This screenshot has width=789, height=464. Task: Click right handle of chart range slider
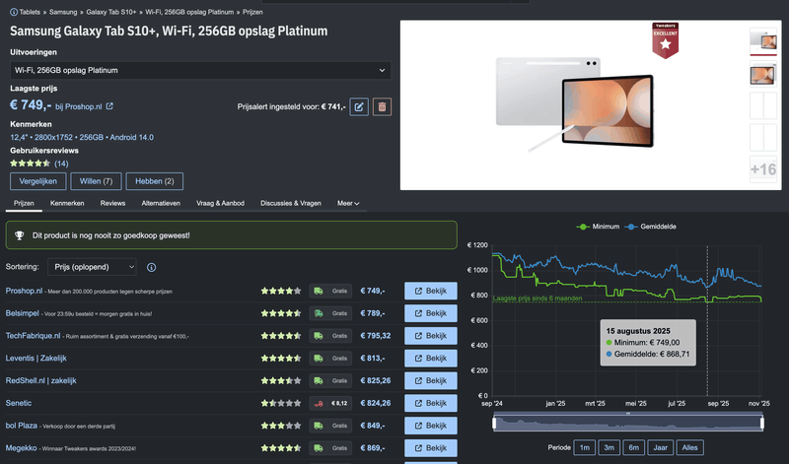coord(762,424)
